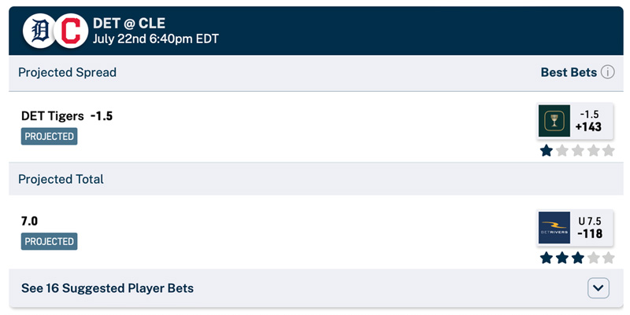
Task: Select the U 7.5 -118 total bet
Action: tap(575, 228)
